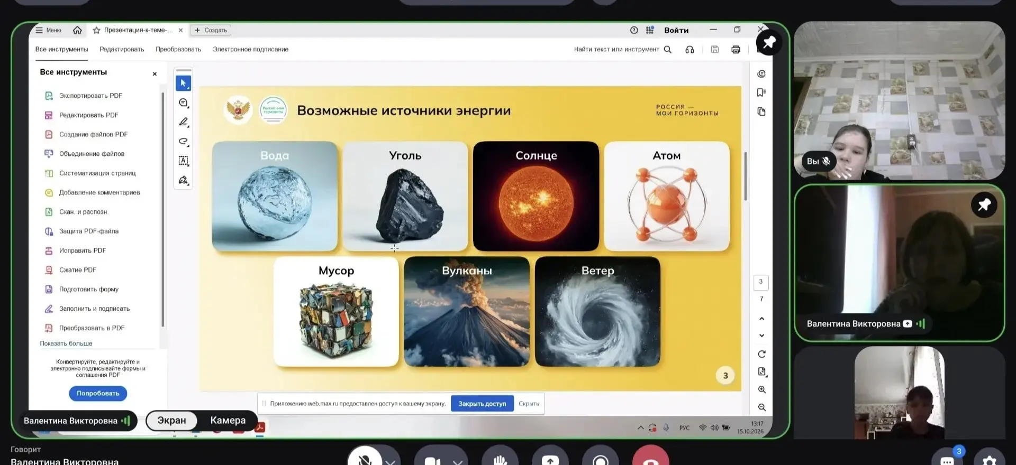Viewport: 1016px width, 465px height.
Task: Star the open presentation tab
Action: (x=96, y=30)
